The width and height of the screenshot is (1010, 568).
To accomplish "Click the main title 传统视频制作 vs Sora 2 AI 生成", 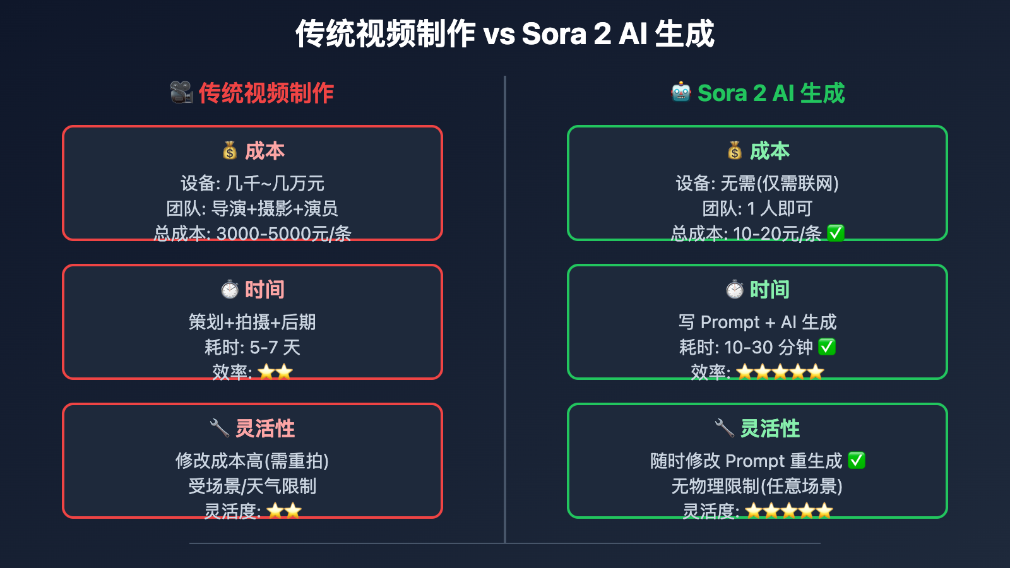I will 505,34.
